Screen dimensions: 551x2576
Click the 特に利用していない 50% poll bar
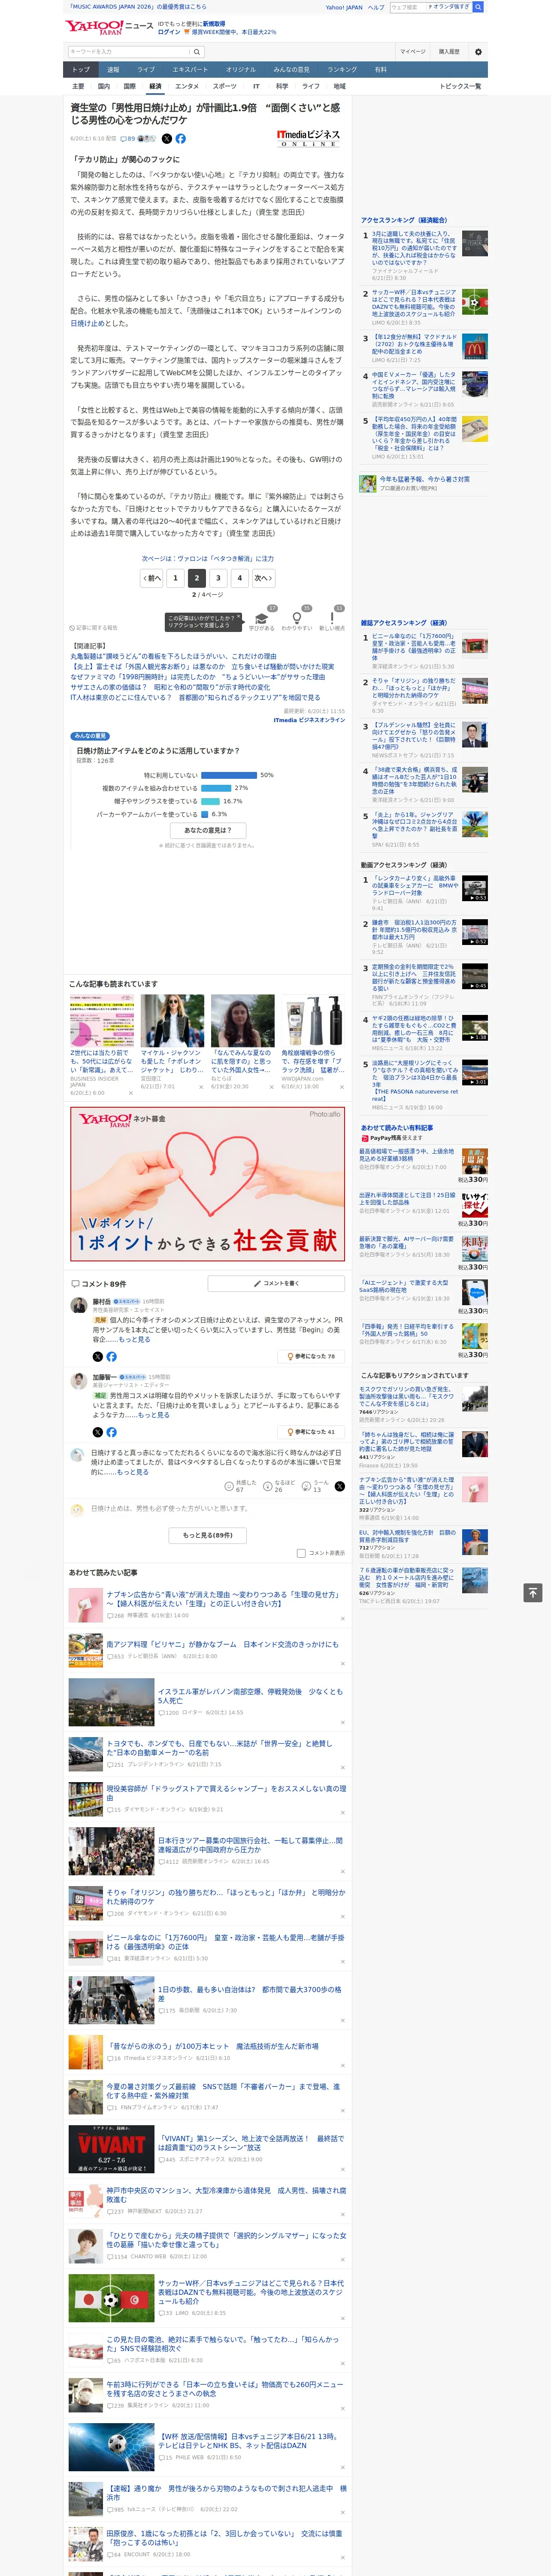[x=230, y=775]
